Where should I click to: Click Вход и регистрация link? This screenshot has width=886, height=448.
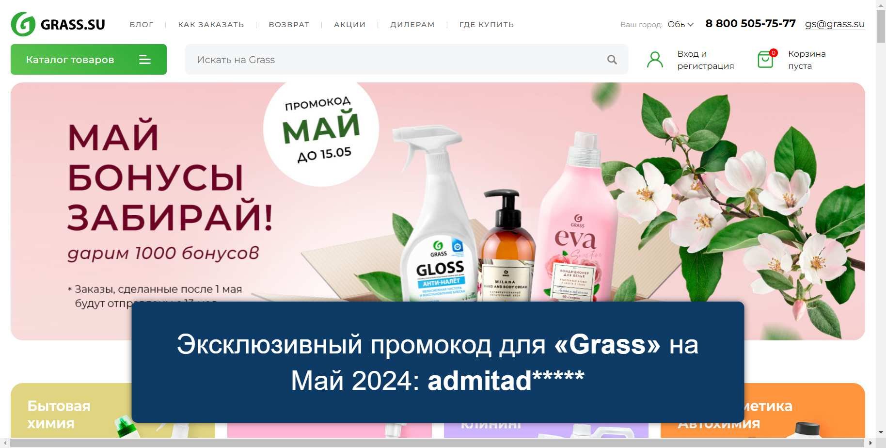(x=705, y=60)
